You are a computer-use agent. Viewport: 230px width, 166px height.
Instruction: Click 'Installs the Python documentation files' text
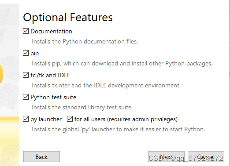tap(85, 42)
